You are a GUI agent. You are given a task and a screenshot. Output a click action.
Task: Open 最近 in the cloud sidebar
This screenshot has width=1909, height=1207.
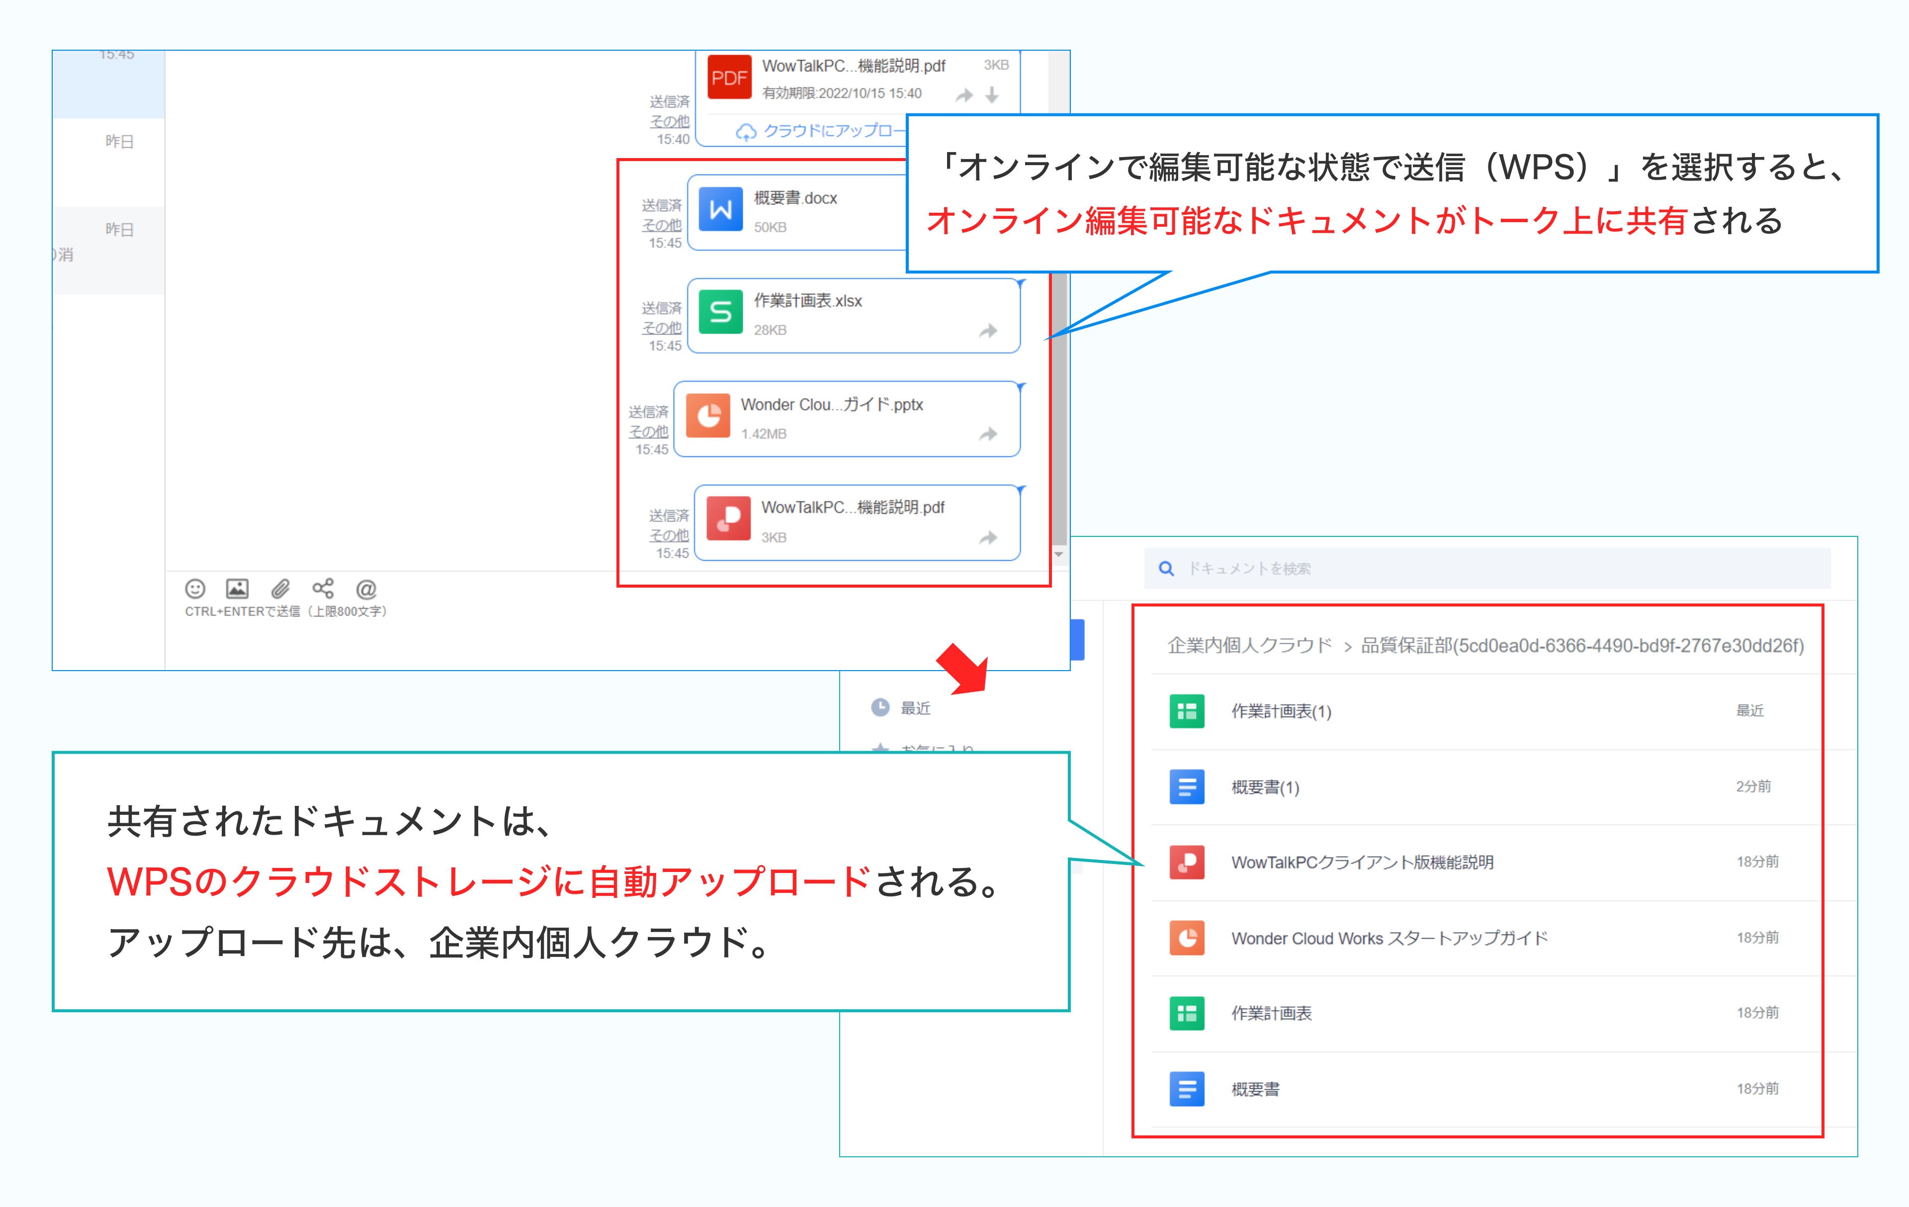[x=915, y=708]
